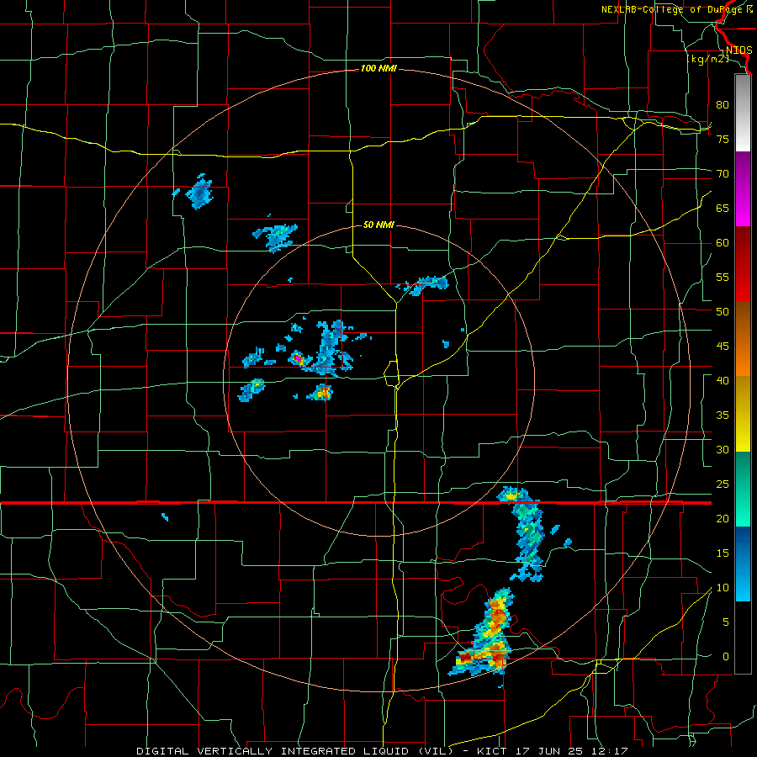757x757 pixels.
Task: Click the 10 value on the scale
Action: click(x=723, y=588)
